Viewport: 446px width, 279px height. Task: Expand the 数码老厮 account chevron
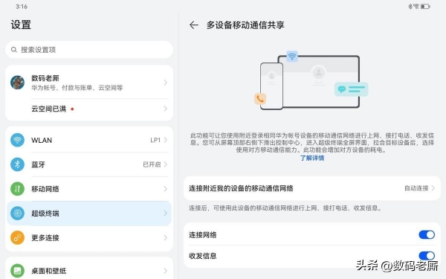[165, 83]
